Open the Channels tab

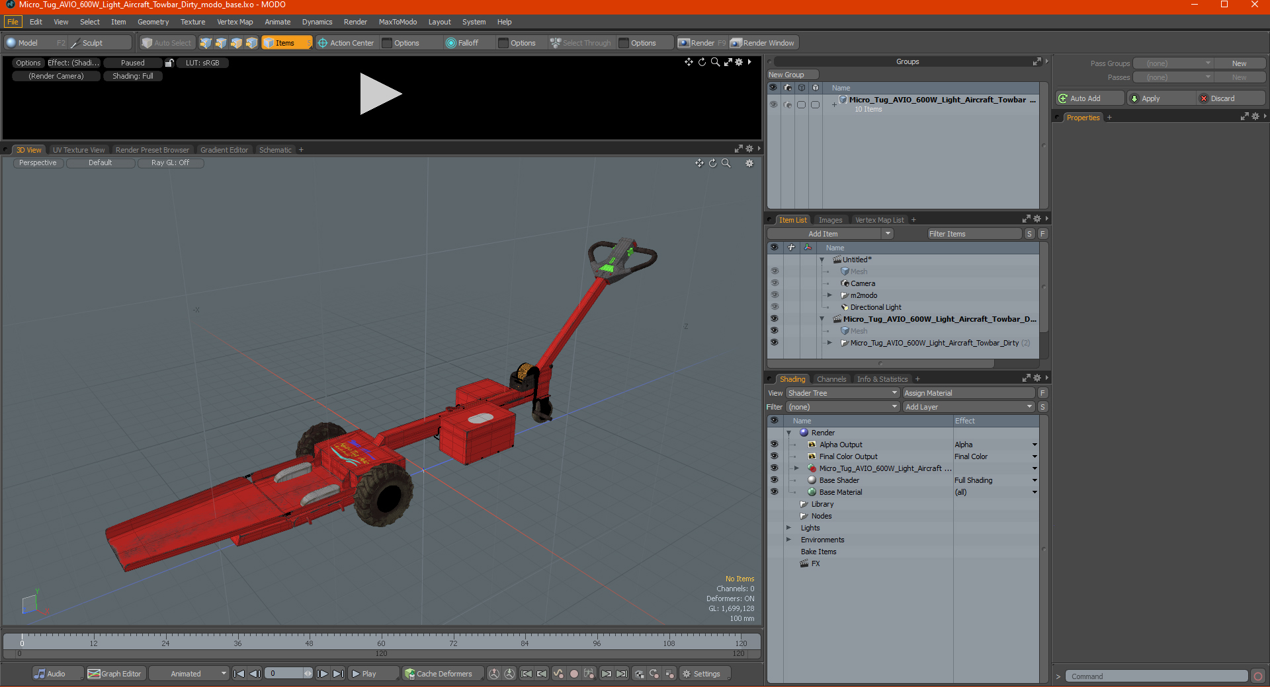(x=831, y=379)
